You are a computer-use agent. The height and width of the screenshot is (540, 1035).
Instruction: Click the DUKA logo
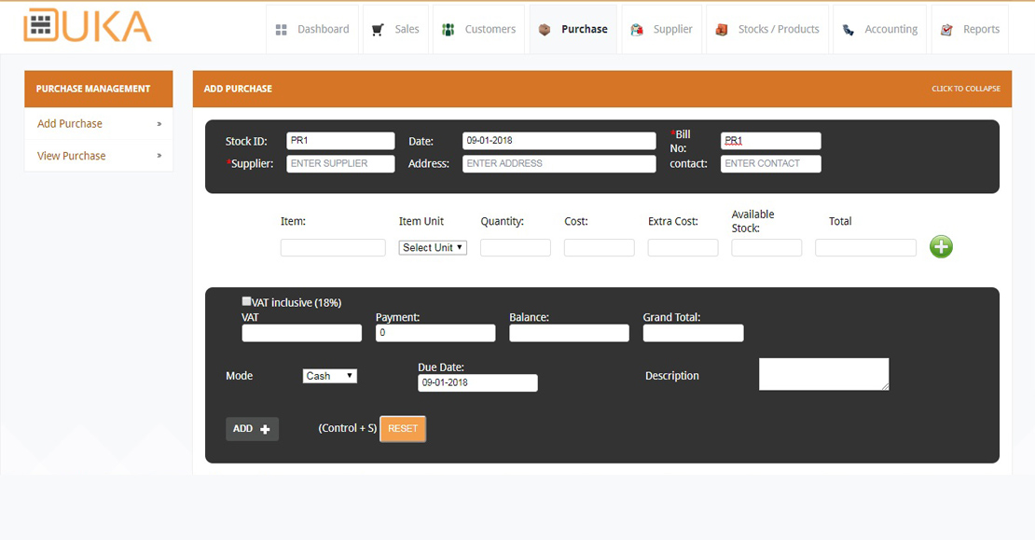(x=87, y=26)
